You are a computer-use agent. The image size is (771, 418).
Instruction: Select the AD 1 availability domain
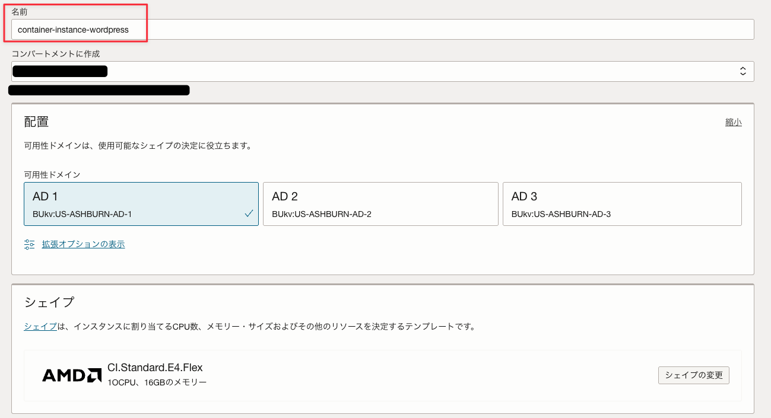coord(141,203)
